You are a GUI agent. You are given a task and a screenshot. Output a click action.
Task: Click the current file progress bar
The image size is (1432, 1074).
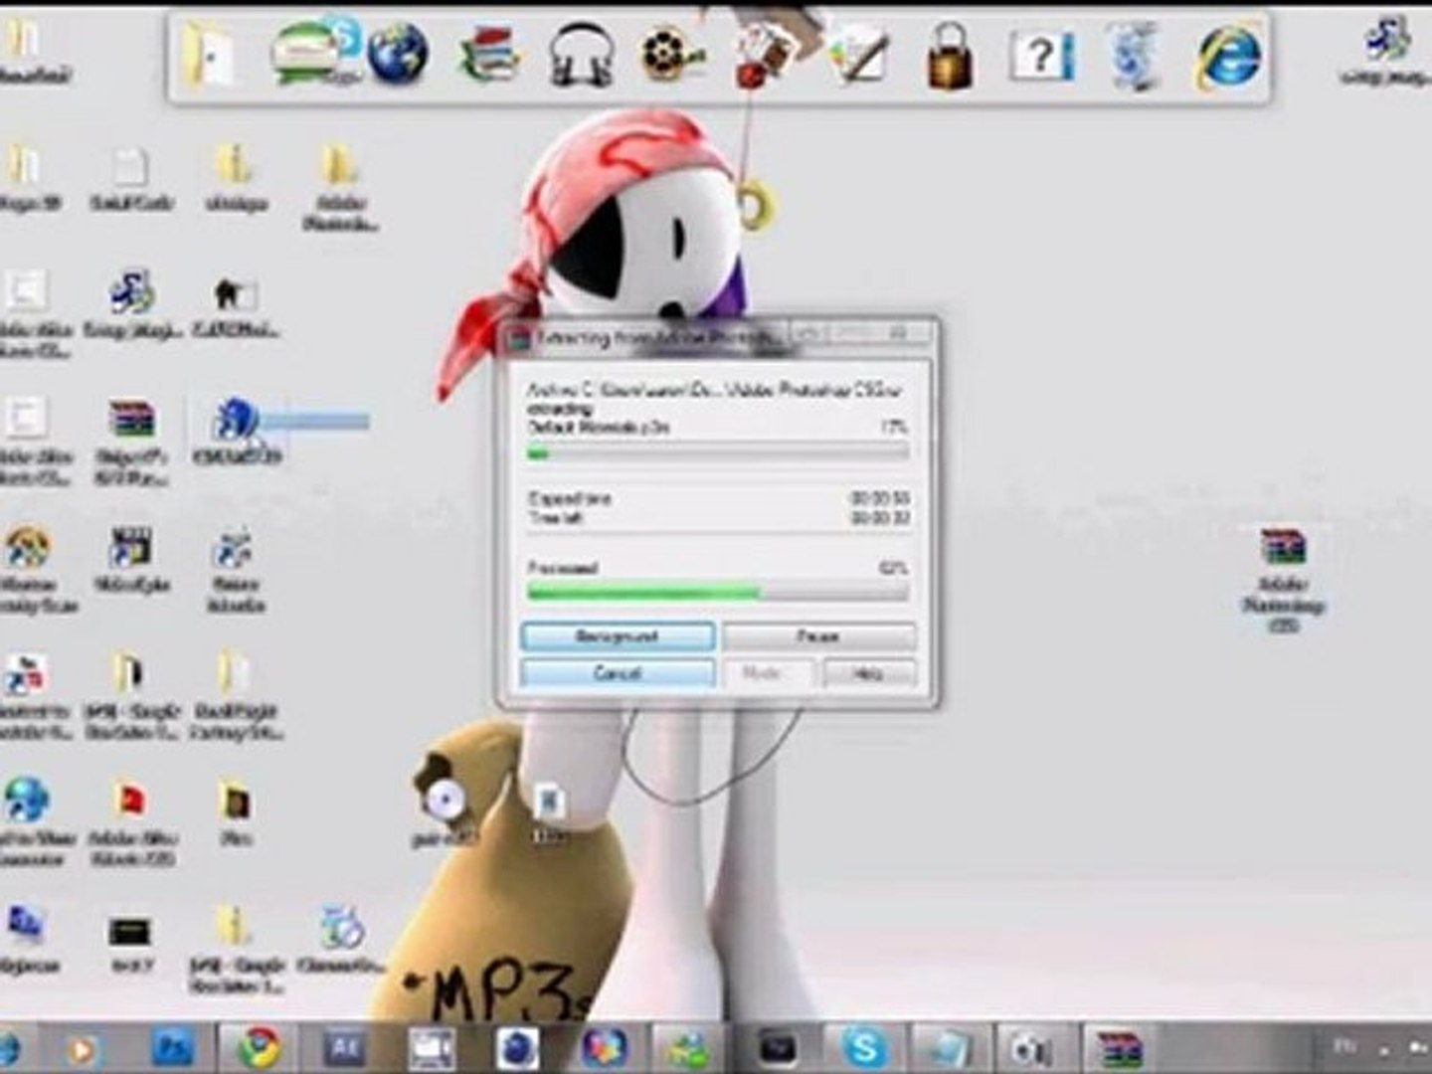pyautogui.click(x=717, y=452)
